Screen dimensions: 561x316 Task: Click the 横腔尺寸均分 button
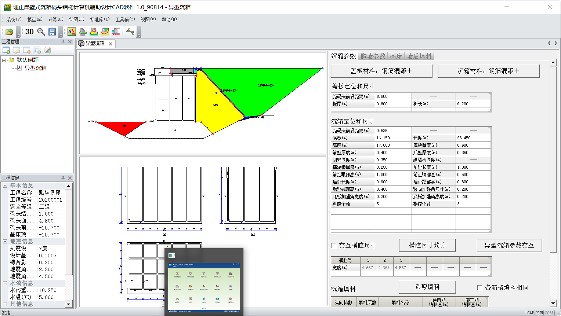427,246
